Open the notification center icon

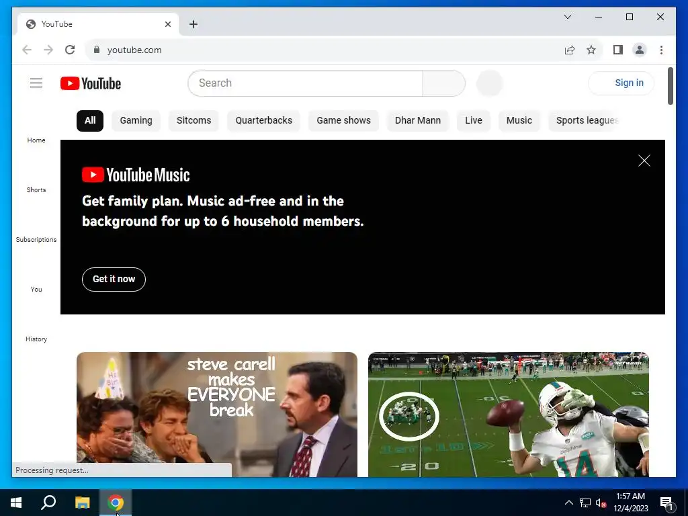pos(666,503)
